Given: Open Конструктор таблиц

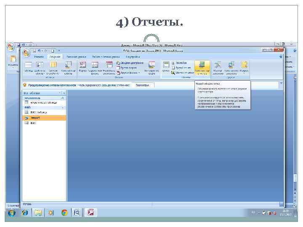Looking at the screenshot, I should [68, 68].
